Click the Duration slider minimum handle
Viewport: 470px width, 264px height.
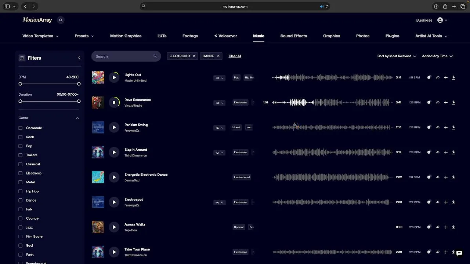[x=20, y=101]
